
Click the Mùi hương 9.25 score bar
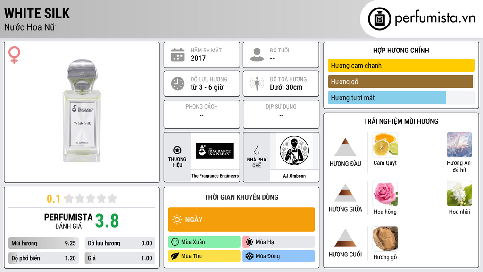coord(43,243)
